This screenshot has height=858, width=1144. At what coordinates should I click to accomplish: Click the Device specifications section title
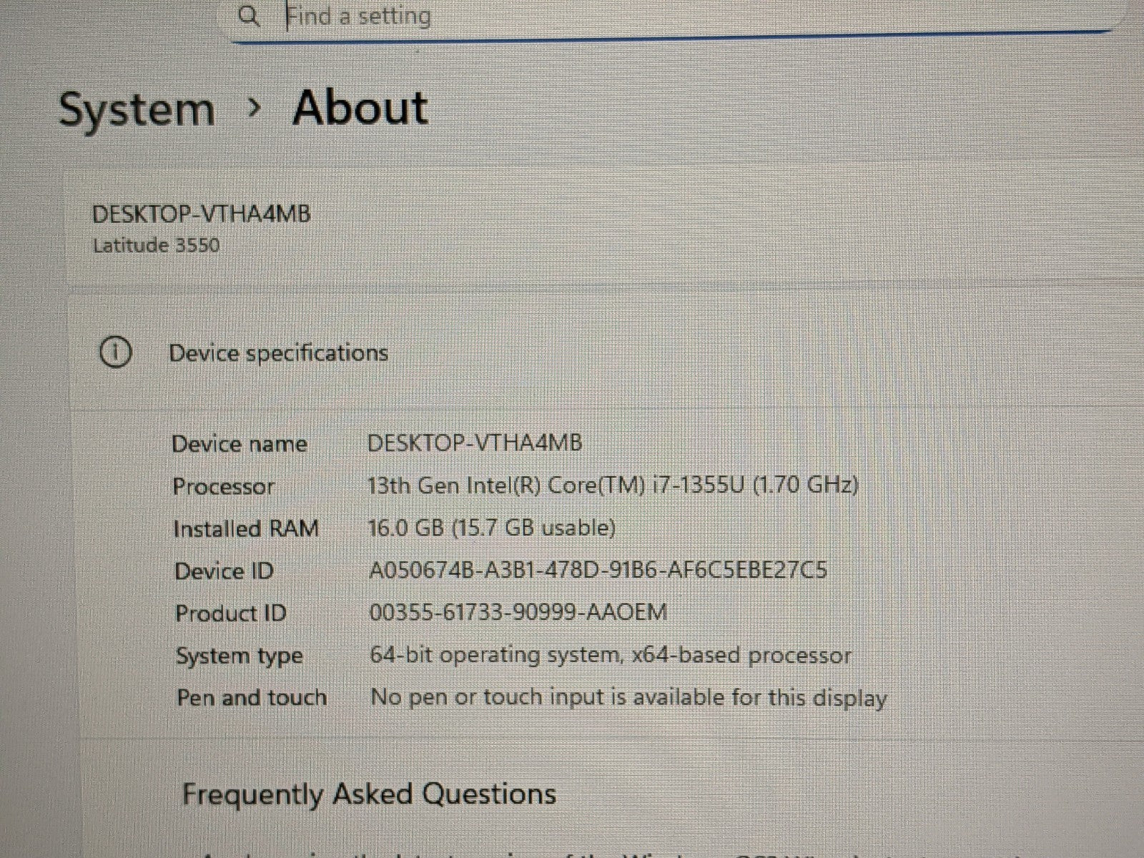[x=279, y=352]
